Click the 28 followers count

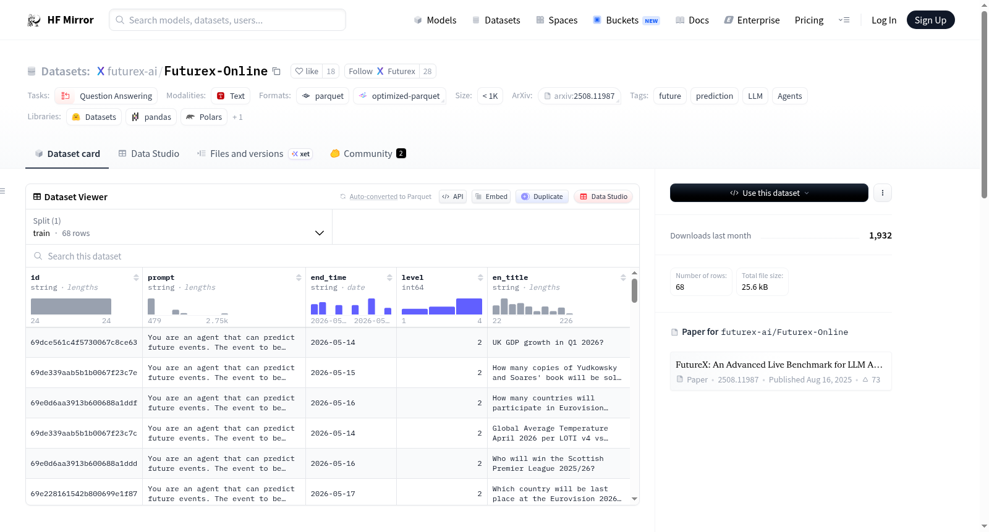(427, 72)
